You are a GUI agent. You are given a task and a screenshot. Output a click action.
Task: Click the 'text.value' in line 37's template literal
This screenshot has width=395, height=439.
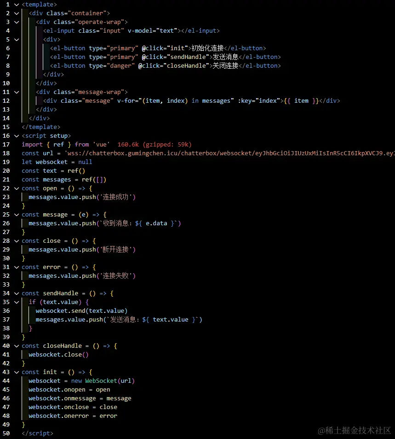pyautogui.click(x=171, y=319)
